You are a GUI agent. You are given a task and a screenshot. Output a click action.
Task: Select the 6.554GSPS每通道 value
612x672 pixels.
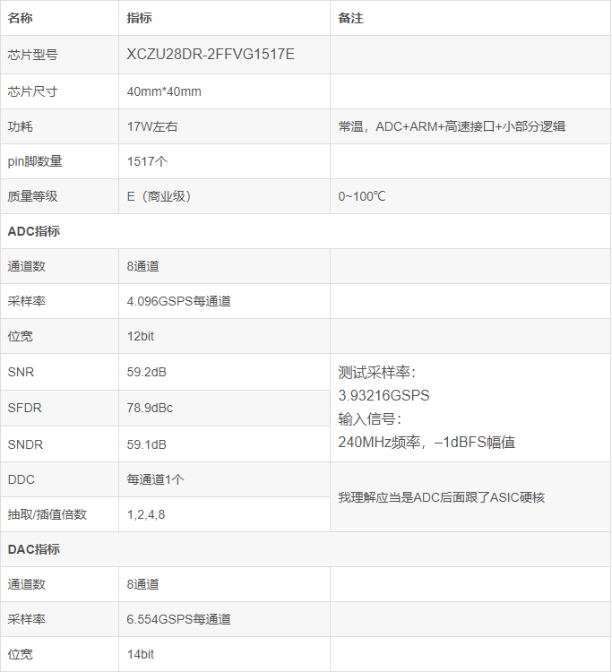178,619
